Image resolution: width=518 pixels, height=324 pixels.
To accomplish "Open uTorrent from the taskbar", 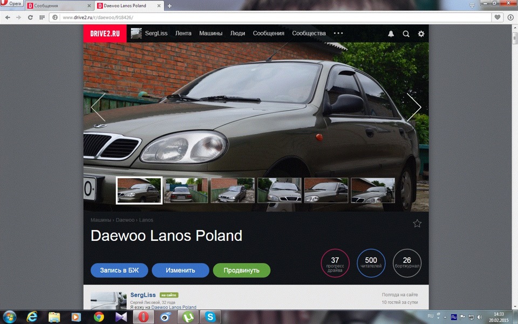I will pos(188,317).
